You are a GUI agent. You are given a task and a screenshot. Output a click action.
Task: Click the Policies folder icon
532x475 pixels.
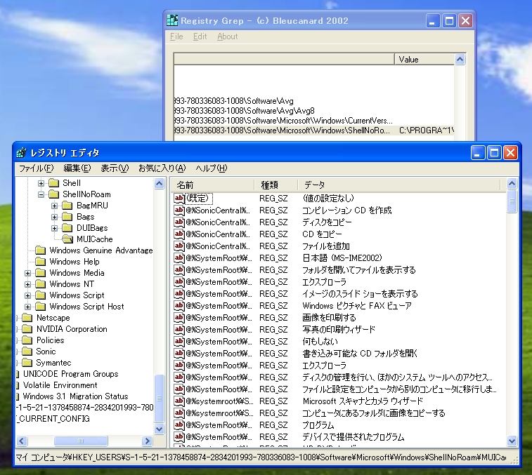pyautogui.click(x=27, y=340)
